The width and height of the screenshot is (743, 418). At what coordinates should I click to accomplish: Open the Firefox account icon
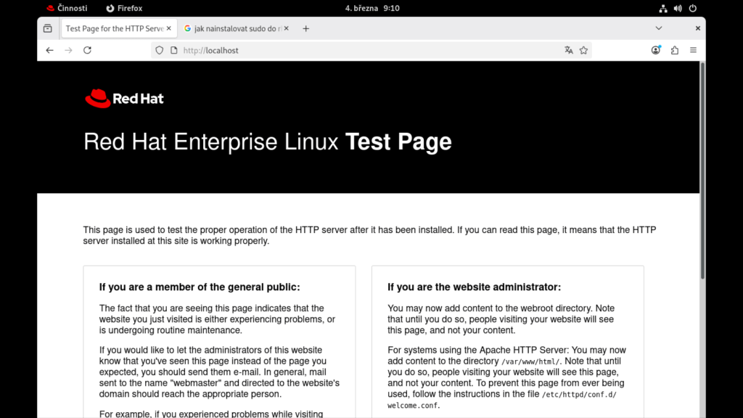656,50
